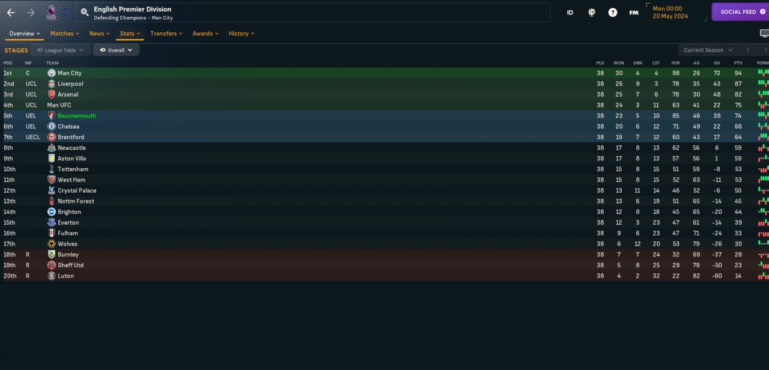Go back with the left arrow

[11, 13]
